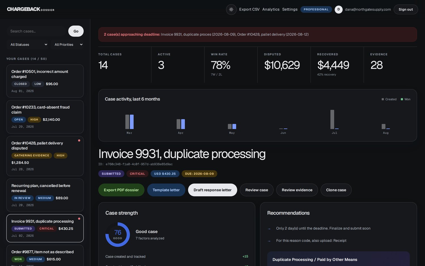Screen dimensions: 425x266
Task: Click 'Duplicate Processing / Paid by Other Means' heading
Action: (315, 259)
